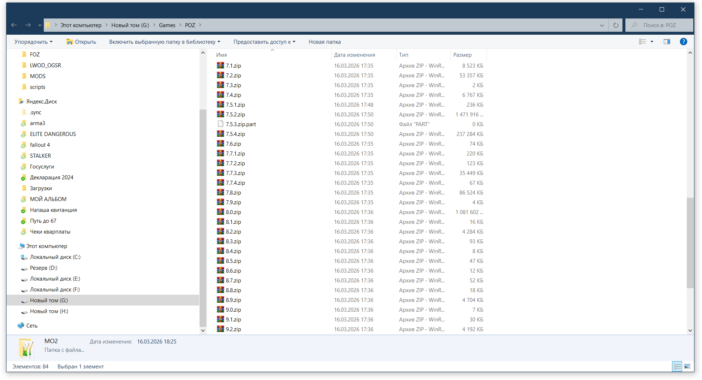Select 'Новый том (G:)' breadcrumb segment
Image resolution: width=702 pixels, height=380 pixels.
pyautogui.click(x=130, y=25)
